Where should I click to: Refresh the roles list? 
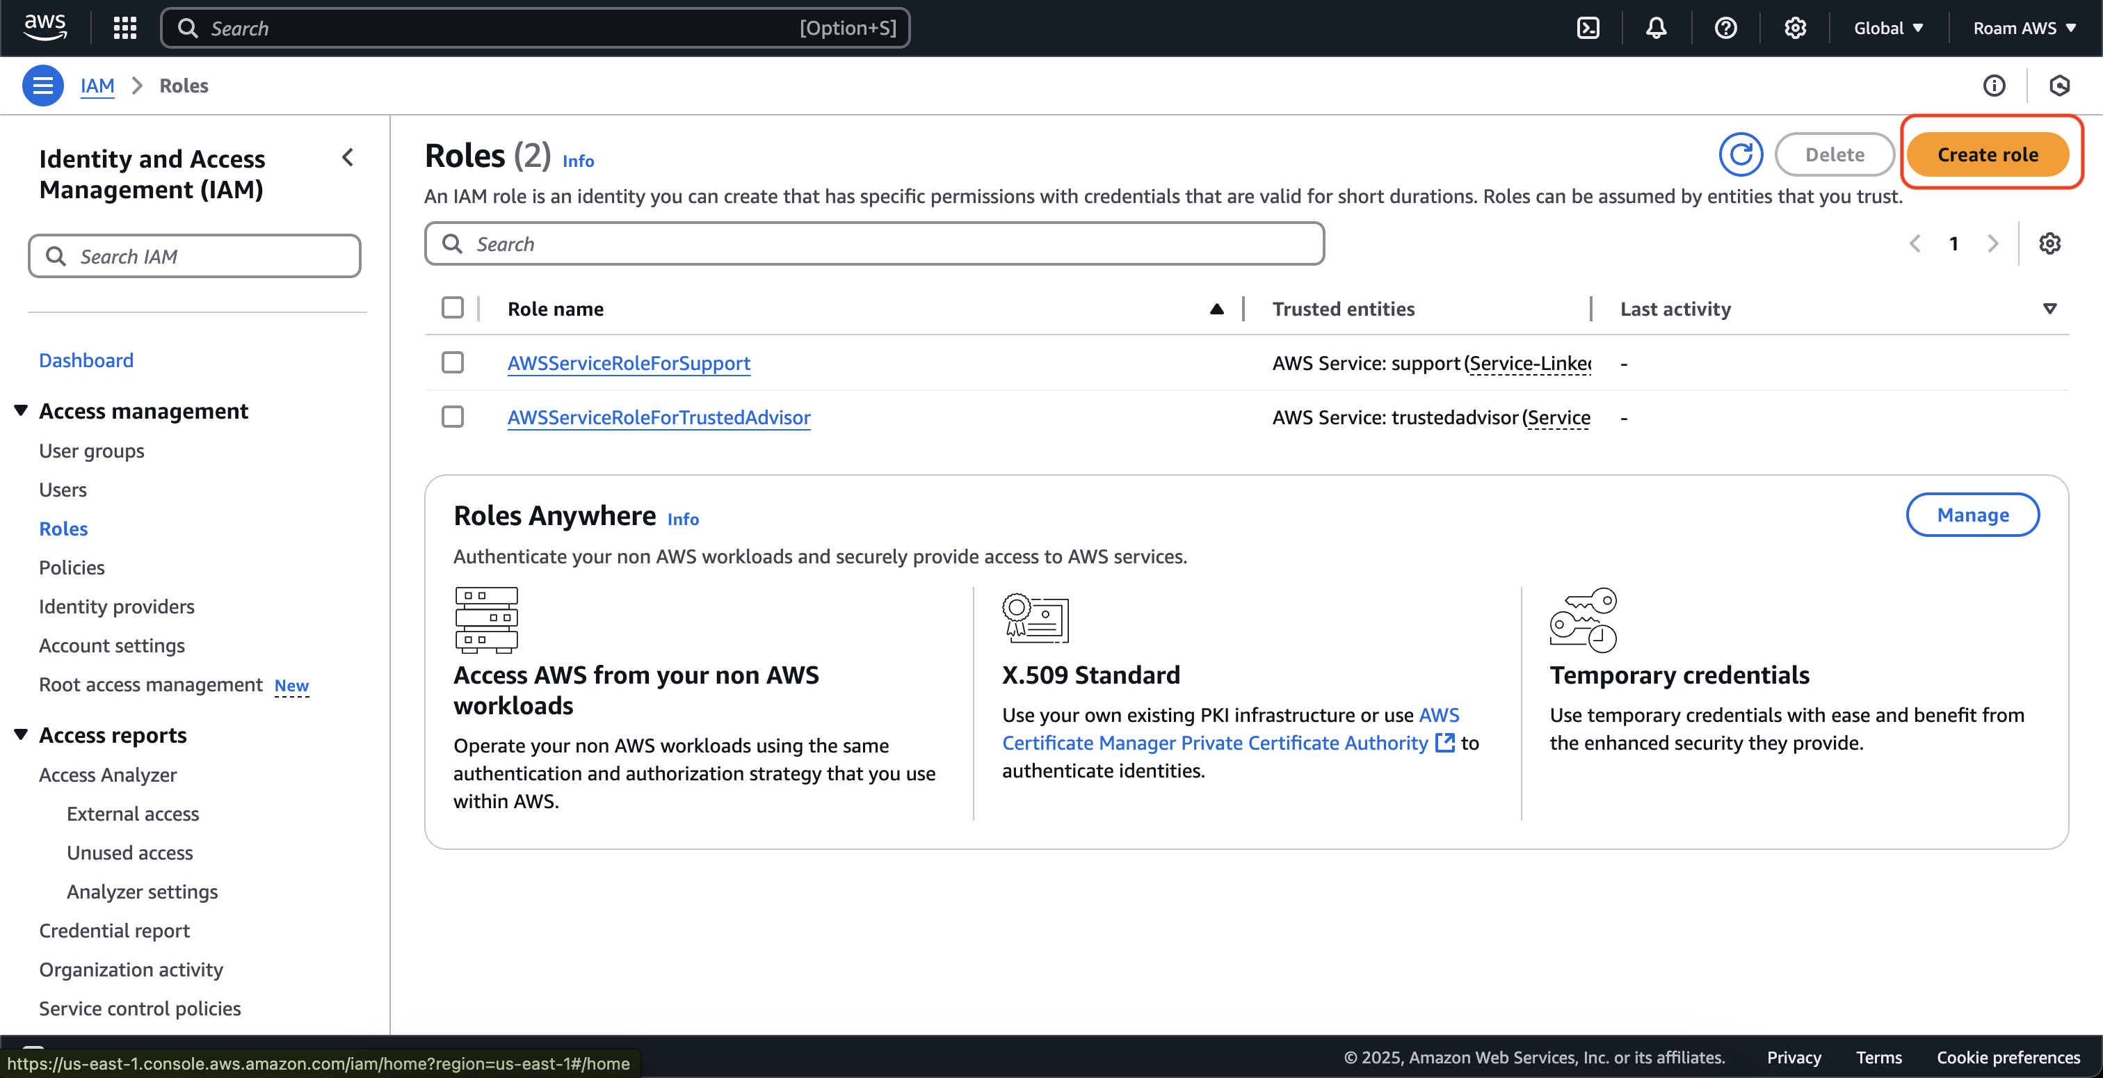pos(1741,154)
